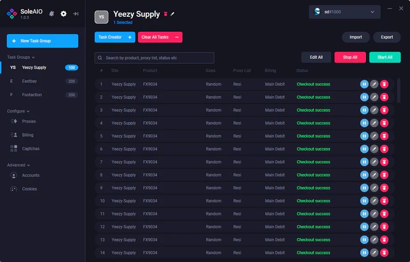Screen dimensions: 410x262
Task: Collapse sidebar using the arrow icon
Action: coord(76,14)
